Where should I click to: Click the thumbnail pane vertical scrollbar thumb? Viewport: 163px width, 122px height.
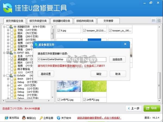(159, 85)
